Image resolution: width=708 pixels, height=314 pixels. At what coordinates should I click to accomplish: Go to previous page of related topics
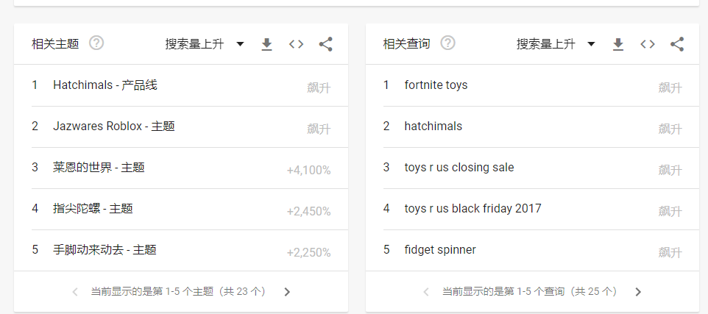point(75,292)
